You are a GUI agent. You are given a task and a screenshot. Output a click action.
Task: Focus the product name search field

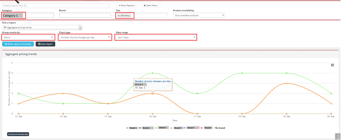pyautogui.click(x=56, y=5)
